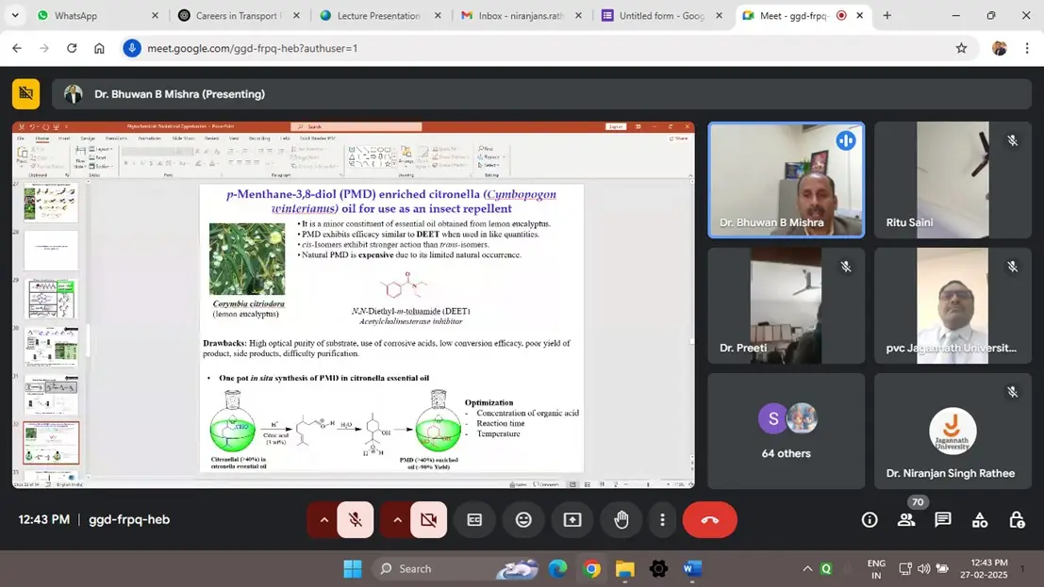
Task: Show the people panel with 70 participants
Action: click(906, 520)
